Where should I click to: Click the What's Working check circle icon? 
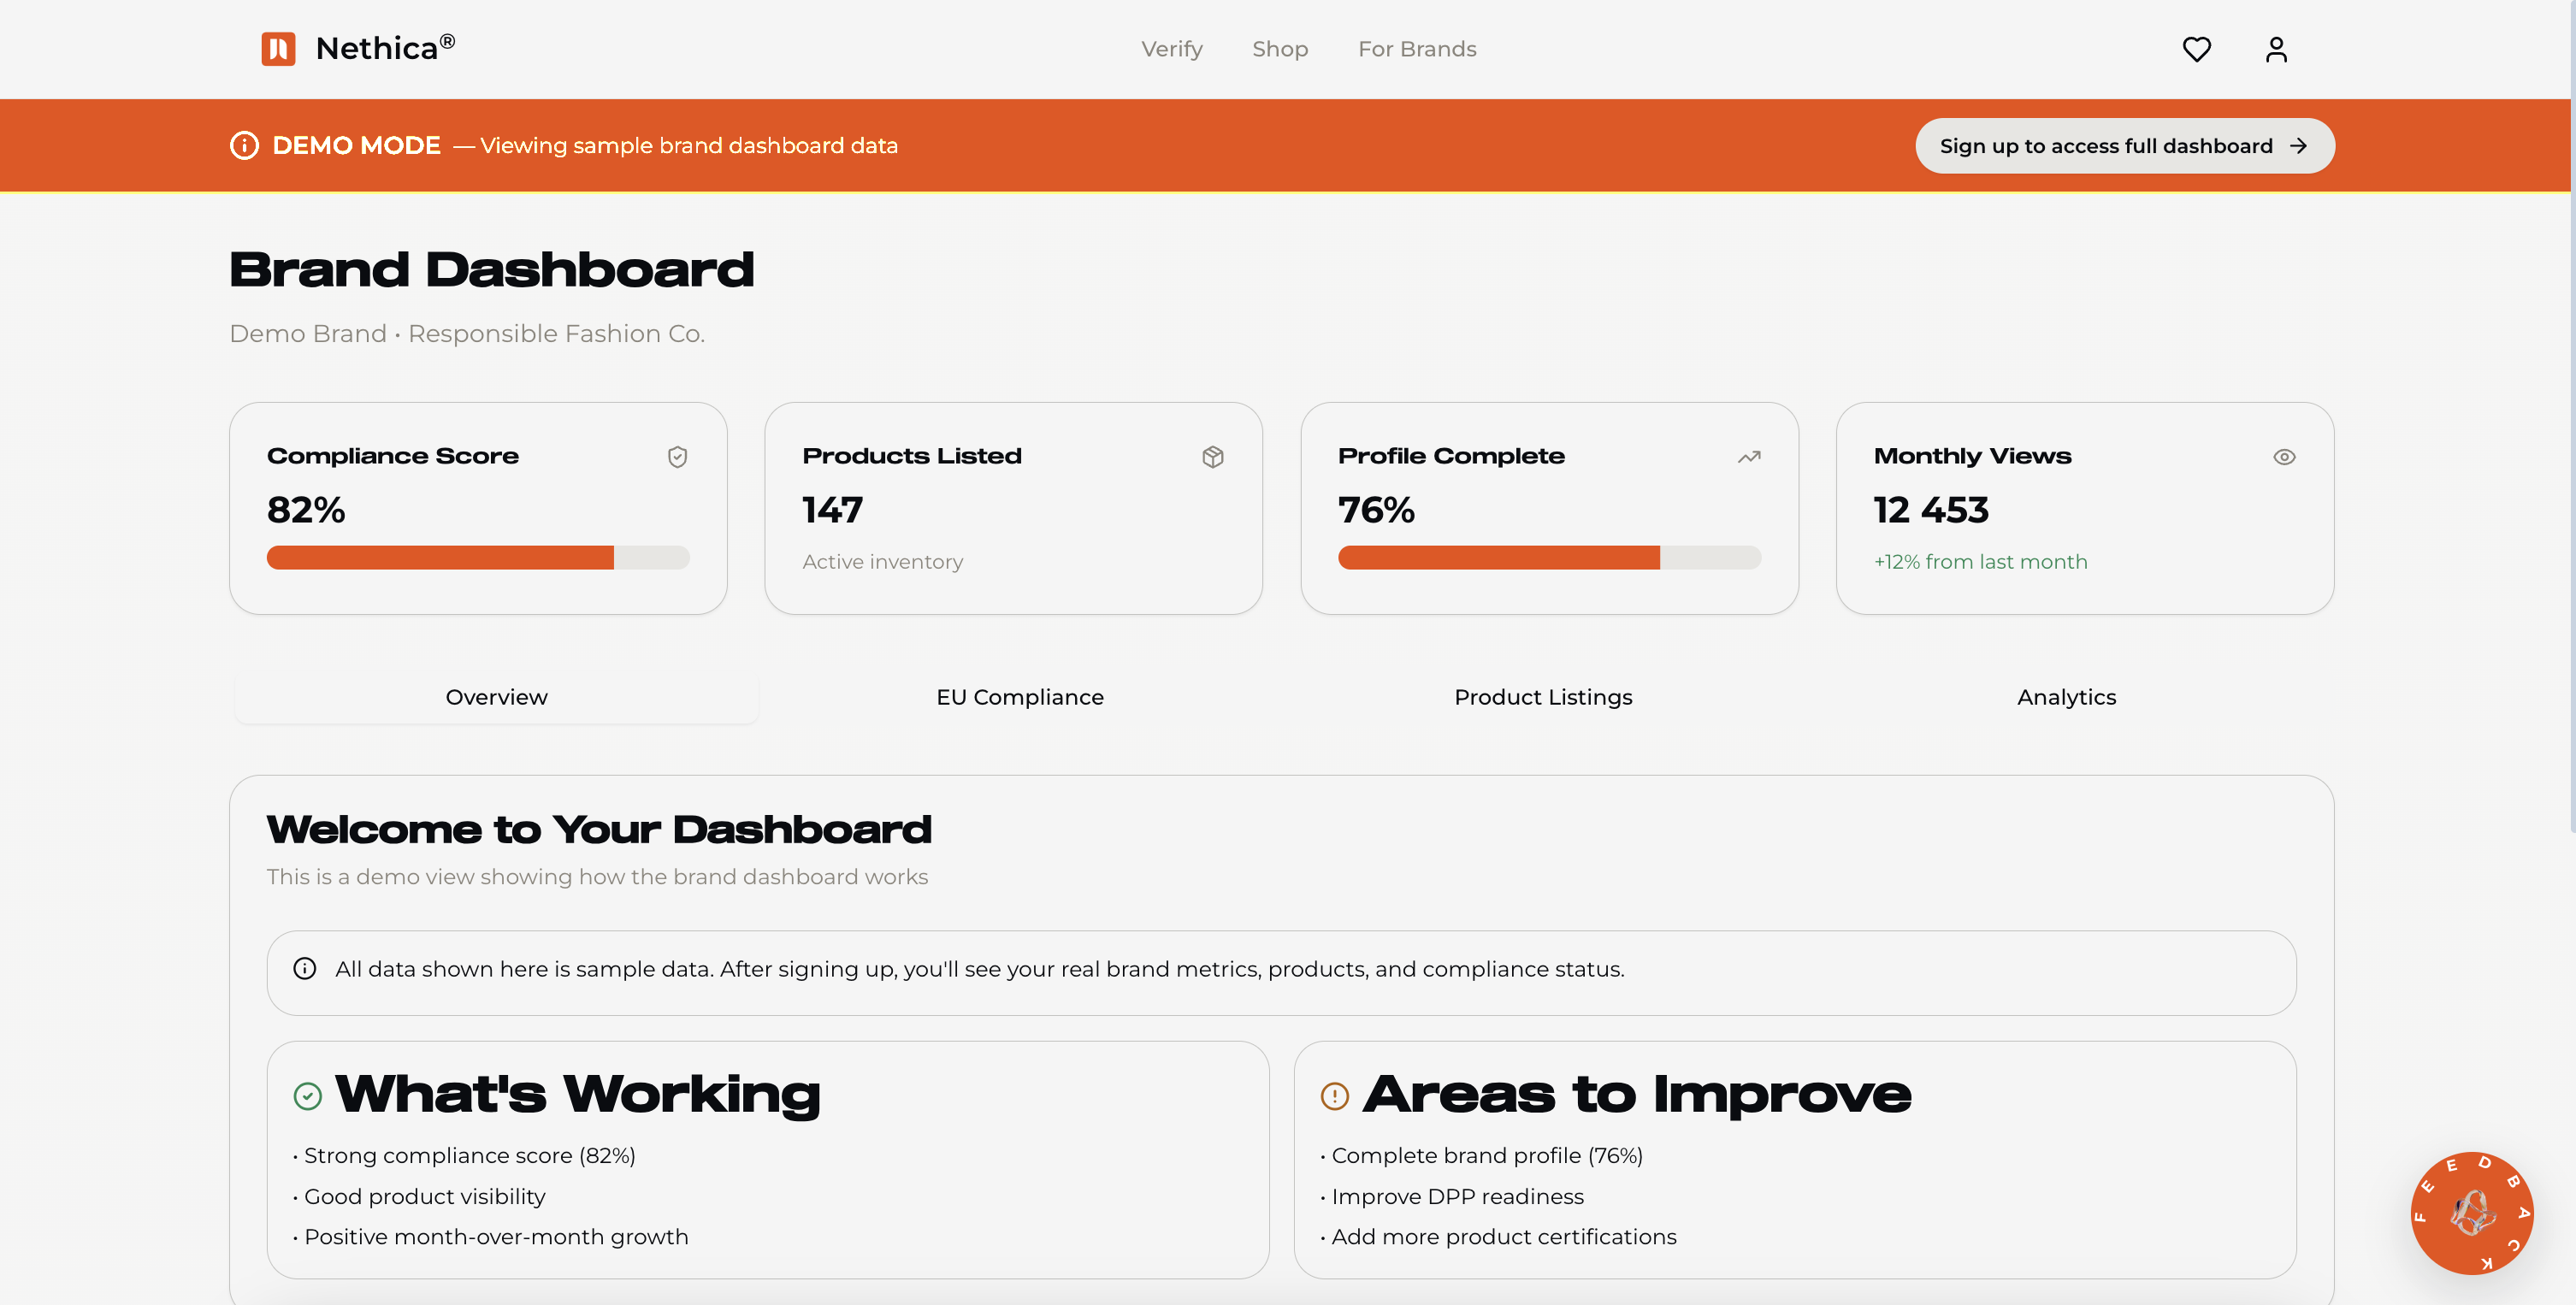(308, 1096)
